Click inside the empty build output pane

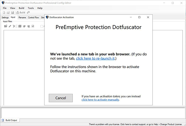[93, 113]
